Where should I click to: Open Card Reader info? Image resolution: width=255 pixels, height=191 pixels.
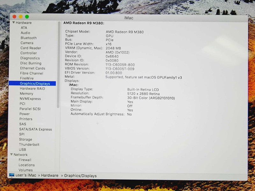point(31,48)
